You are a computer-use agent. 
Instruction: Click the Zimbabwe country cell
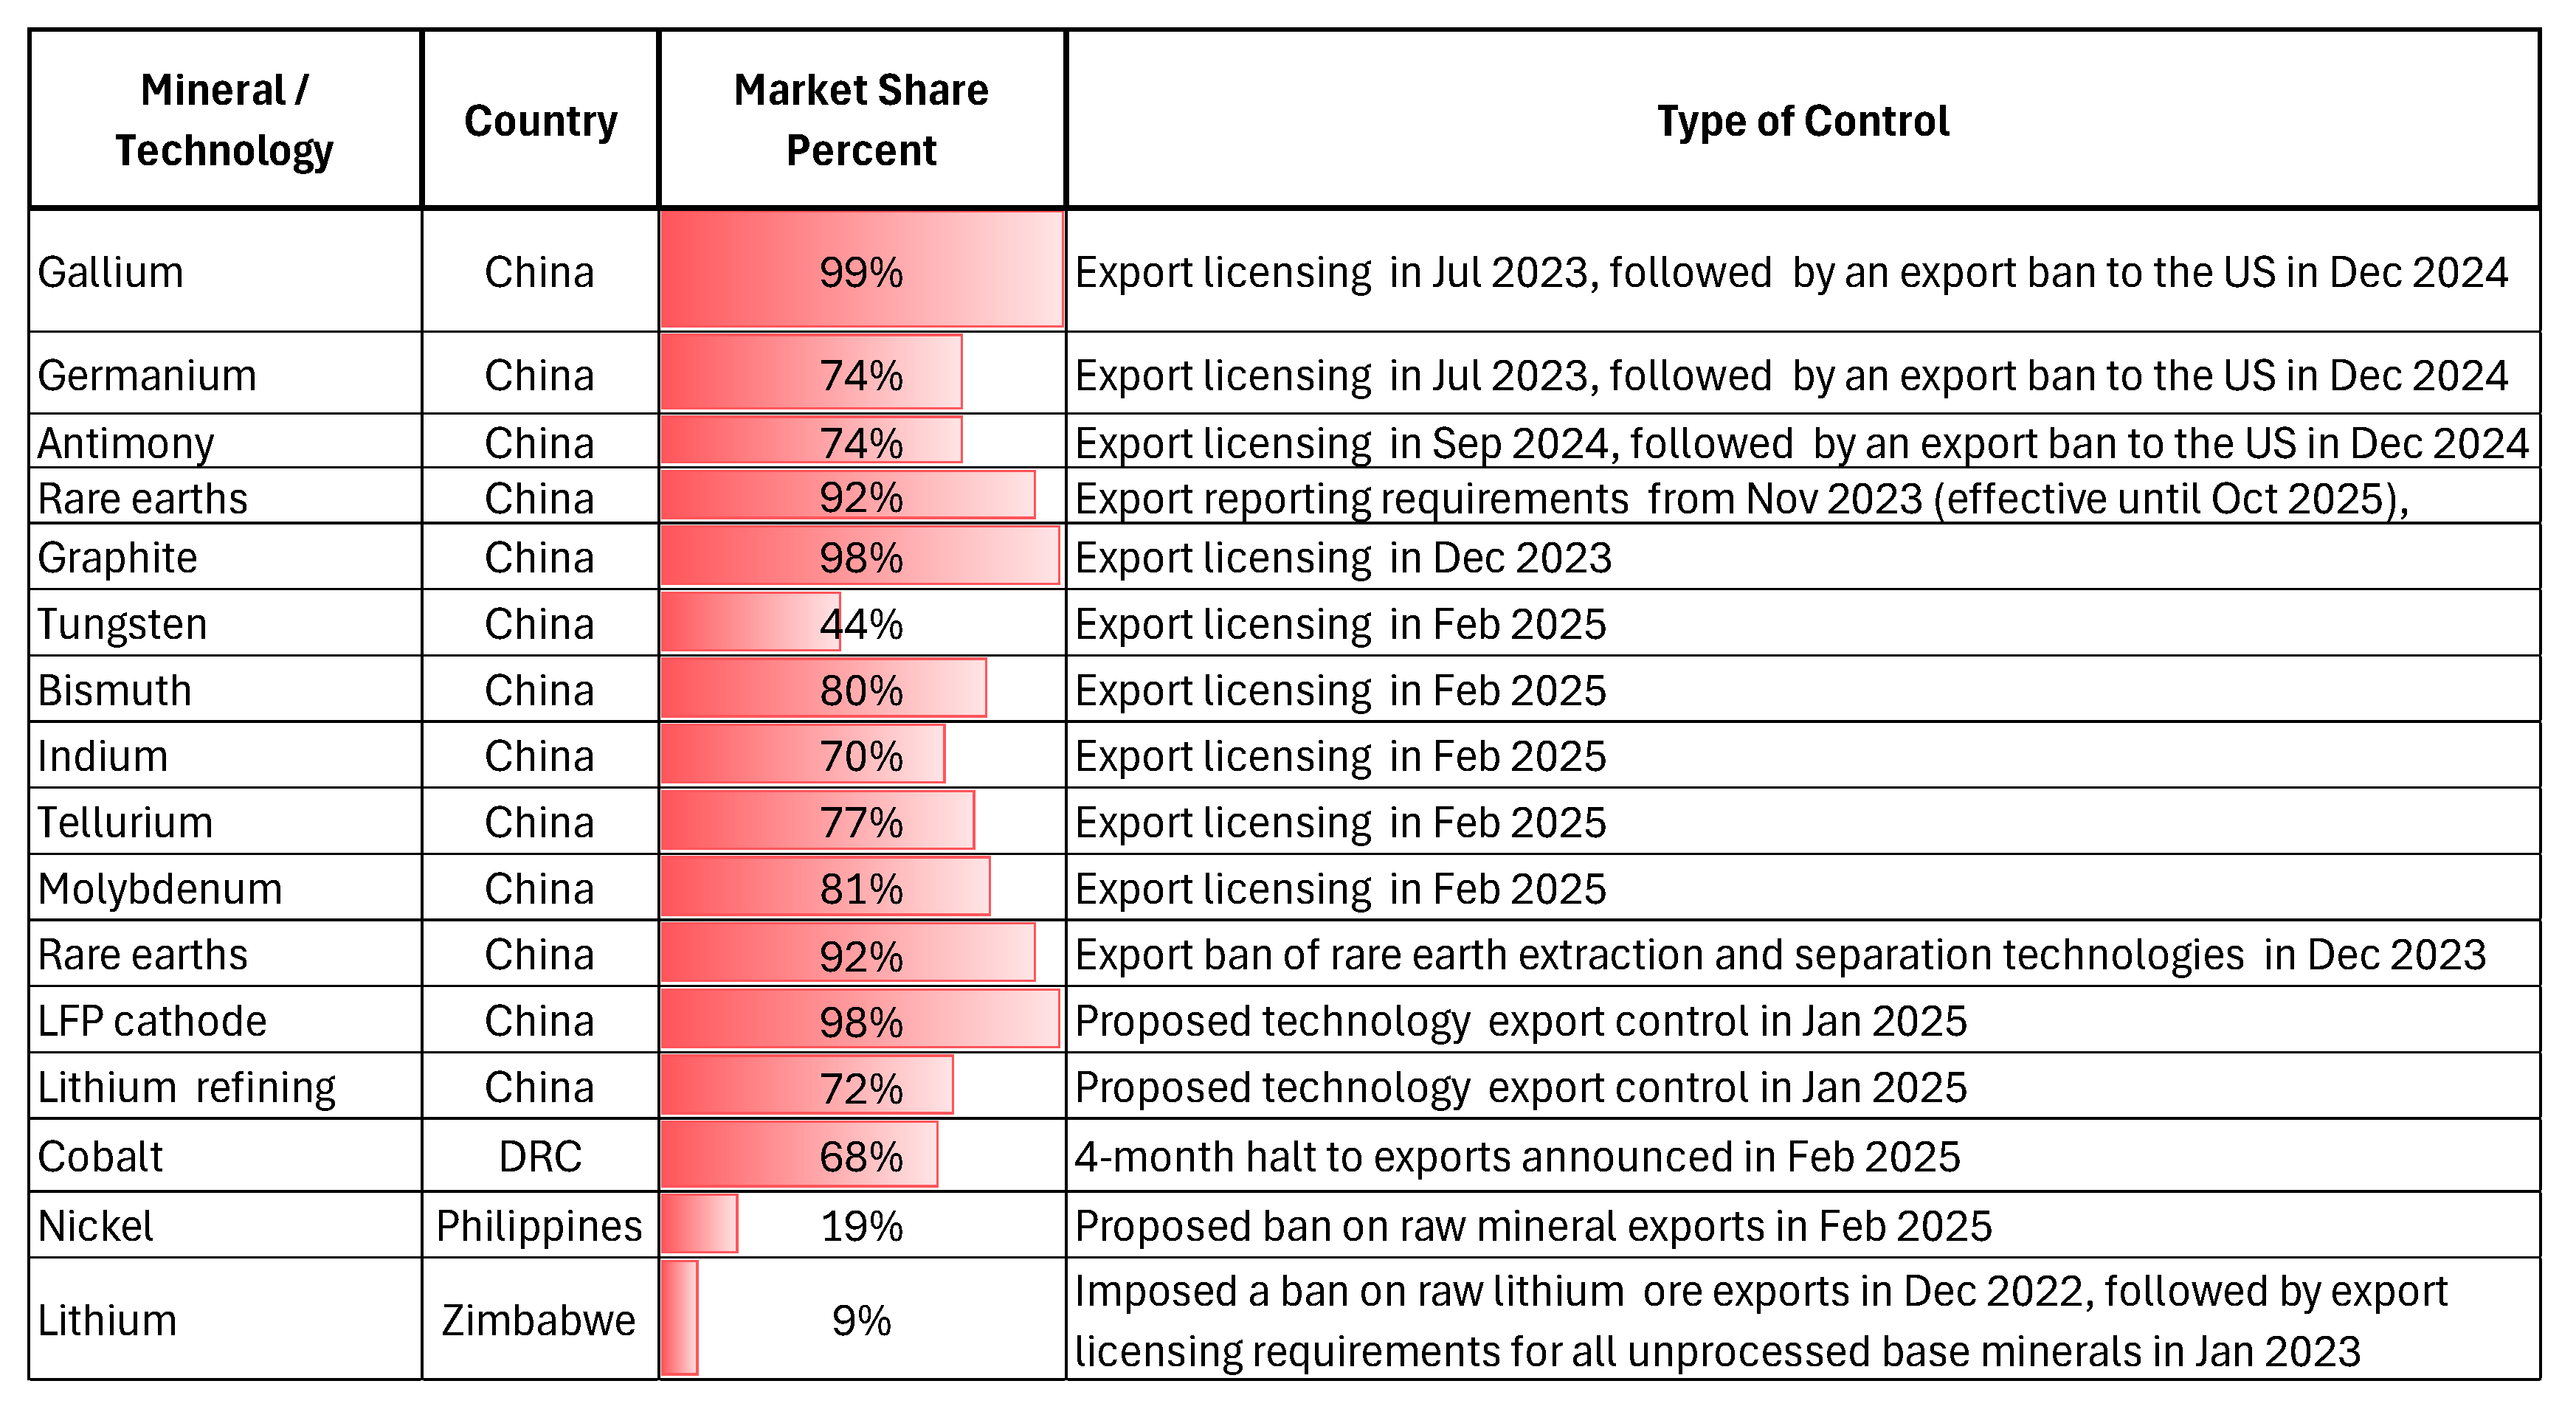point(539,1320)
